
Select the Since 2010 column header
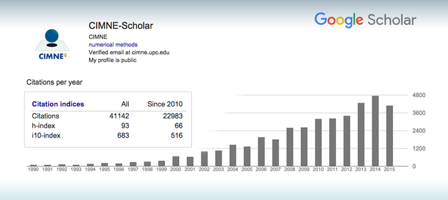click(x=165, y=104)
